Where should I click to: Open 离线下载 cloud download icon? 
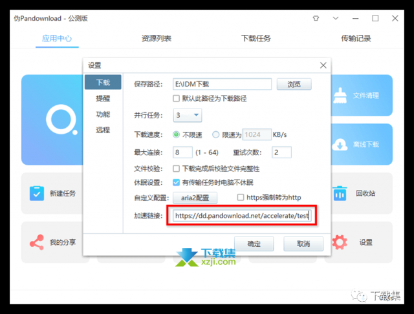coord(340,144)
